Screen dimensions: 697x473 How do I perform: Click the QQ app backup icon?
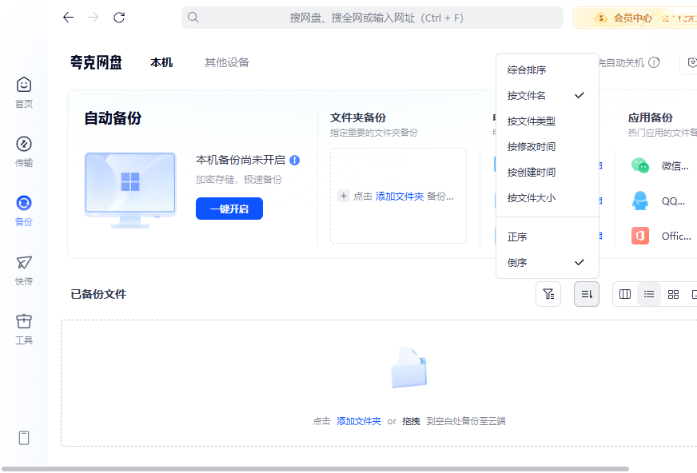click(x=640, y=201)
